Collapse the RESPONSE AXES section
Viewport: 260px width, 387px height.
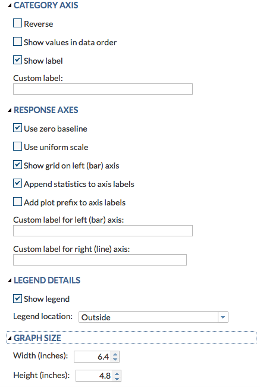tap(10, 110)
